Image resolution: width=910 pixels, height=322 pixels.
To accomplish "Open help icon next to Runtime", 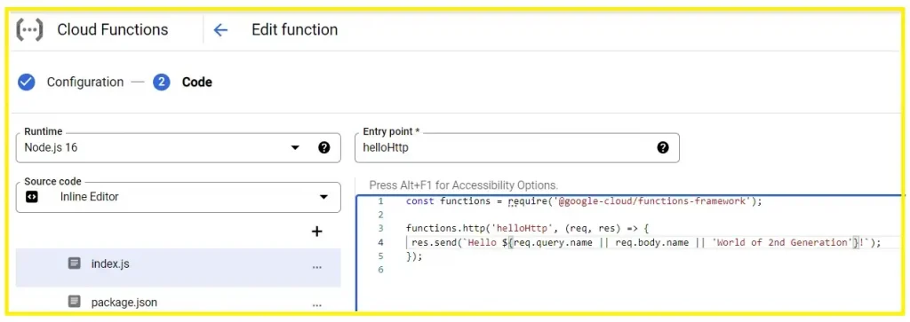I will [x=323, y=147].
